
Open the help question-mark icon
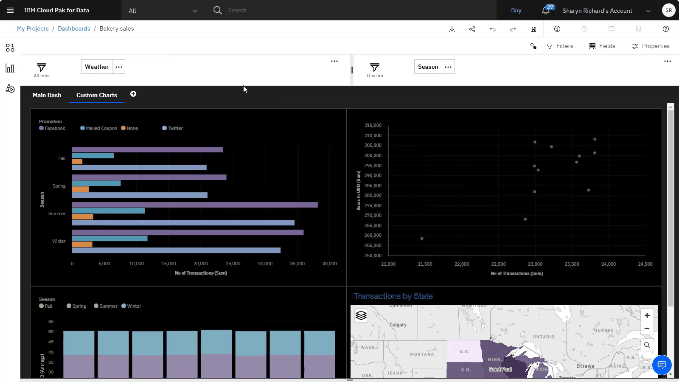(x=666, y=29)
